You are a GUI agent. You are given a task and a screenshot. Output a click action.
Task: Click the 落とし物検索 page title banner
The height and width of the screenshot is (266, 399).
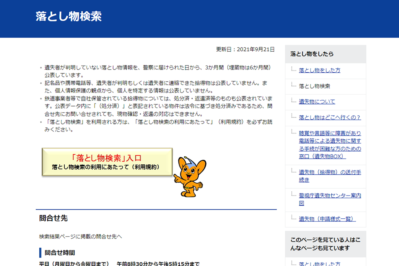point(69,17)
